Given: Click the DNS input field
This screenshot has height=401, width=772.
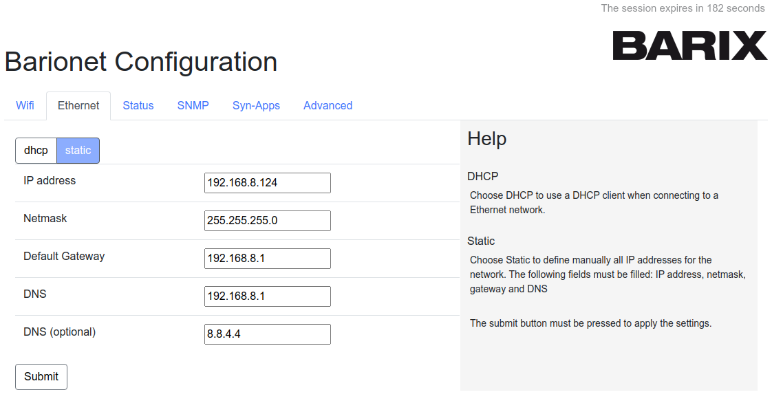Looking at the screenshot, I should click(x=267, y=296).
